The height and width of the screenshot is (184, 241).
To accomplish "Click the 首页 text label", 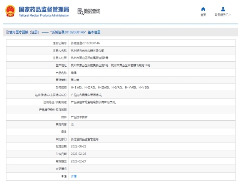I will click(203, 15).
